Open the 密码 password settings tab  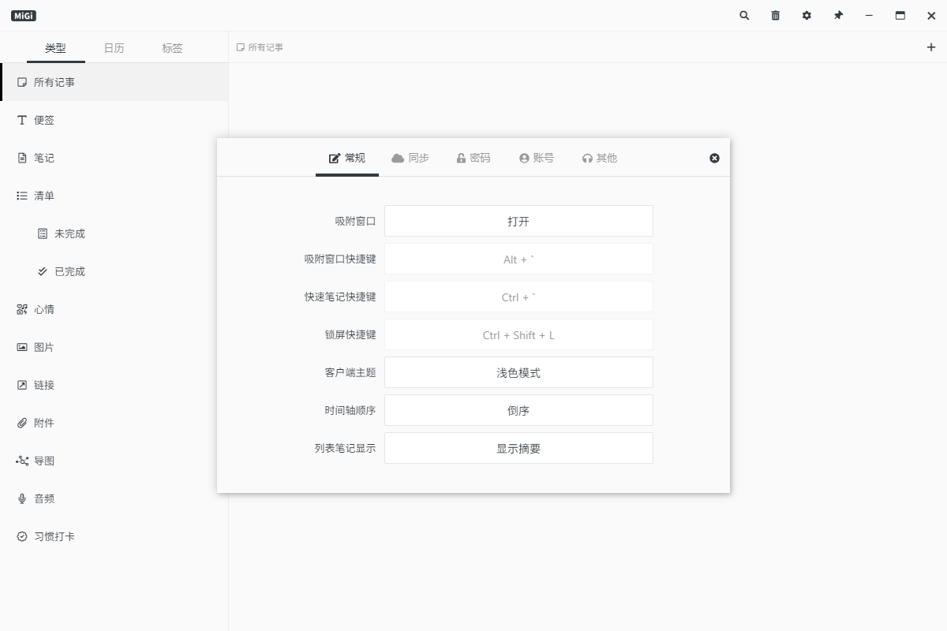[473, 158]
